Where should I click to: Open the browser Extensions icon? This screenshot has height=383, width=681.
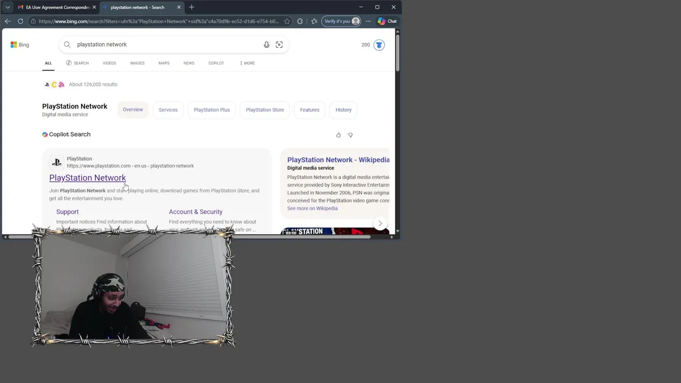300,21
